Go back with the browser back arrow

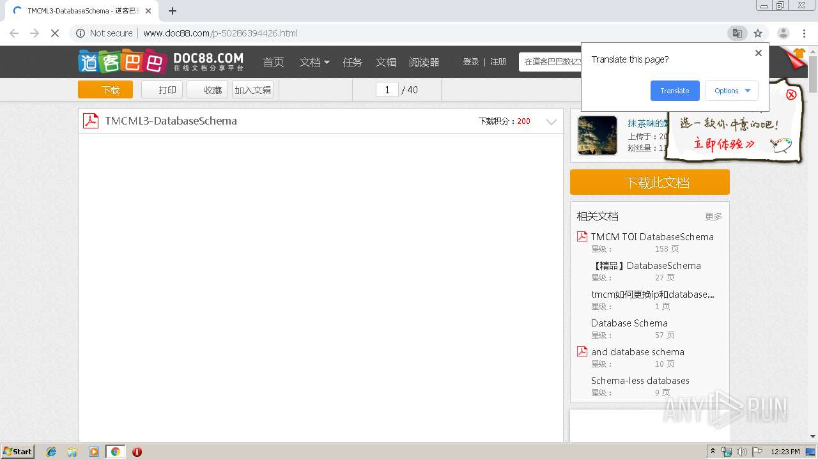14,33
